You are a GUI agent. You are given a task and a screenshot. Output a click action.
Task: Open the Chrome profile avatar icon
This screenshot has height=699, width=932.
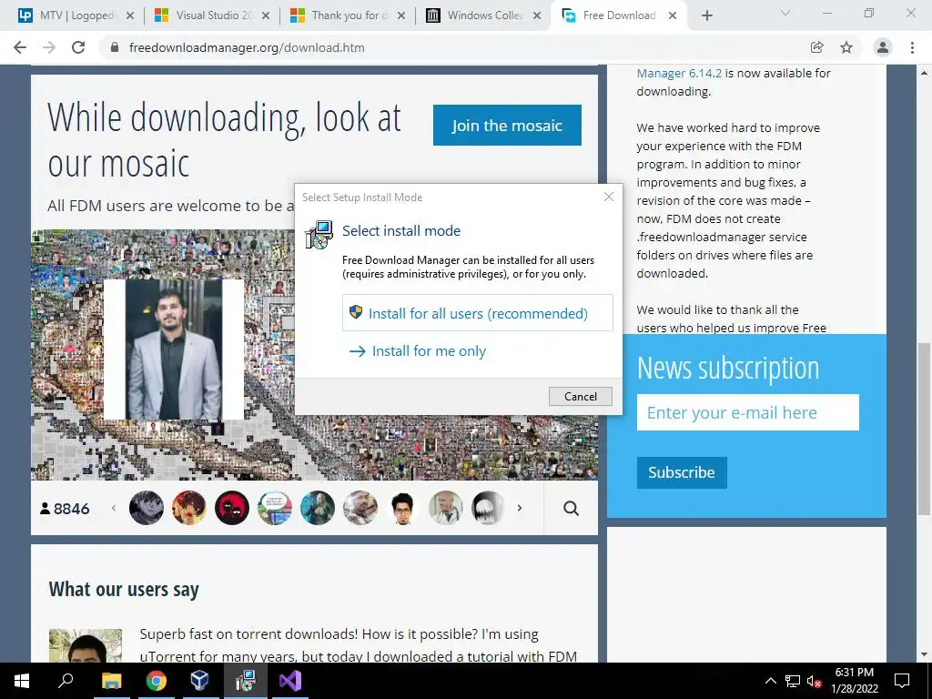tap(883, 47)
